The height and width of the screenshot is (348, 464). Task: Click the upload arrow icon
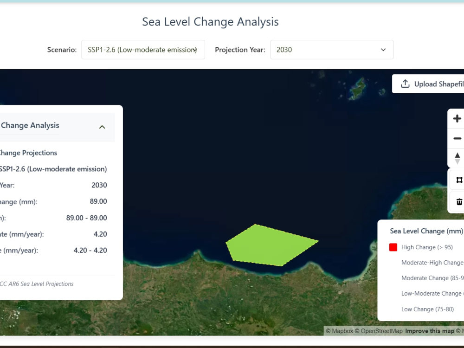pos(405,84)
